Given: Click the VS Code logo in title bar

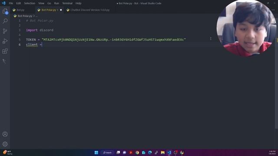Looking at the screenshot, I should 3,3.
